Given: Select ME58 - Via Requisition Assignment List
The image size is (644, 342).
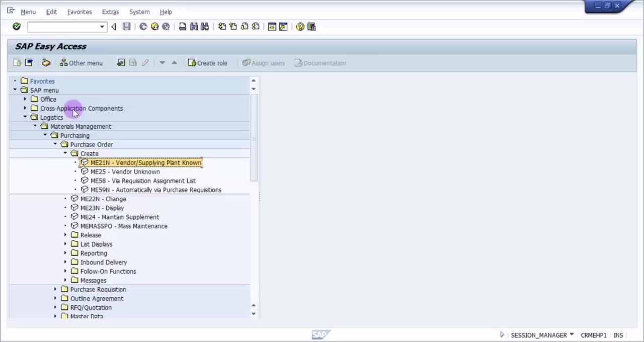Looking at the screenshot, I should coord(143,181).
